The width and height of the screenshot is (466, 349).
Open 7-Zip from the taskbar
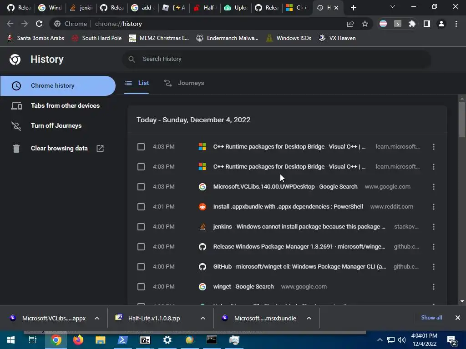(145, 340)
